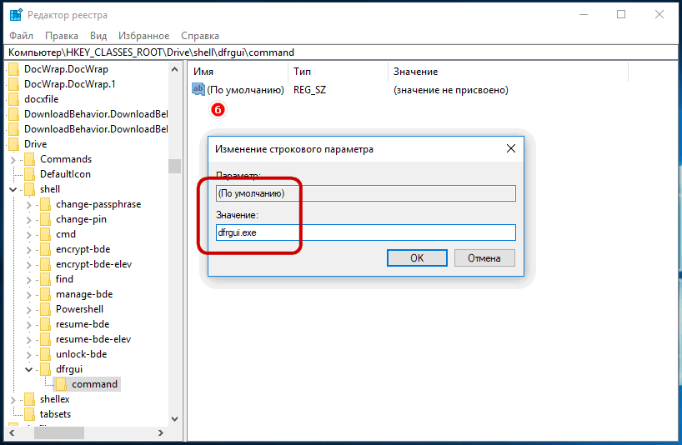Screen dimensions: 682x445
Task: Close the Изменение строкового параметра dialog
Action: pyautogui.click(x=511, y=148)
